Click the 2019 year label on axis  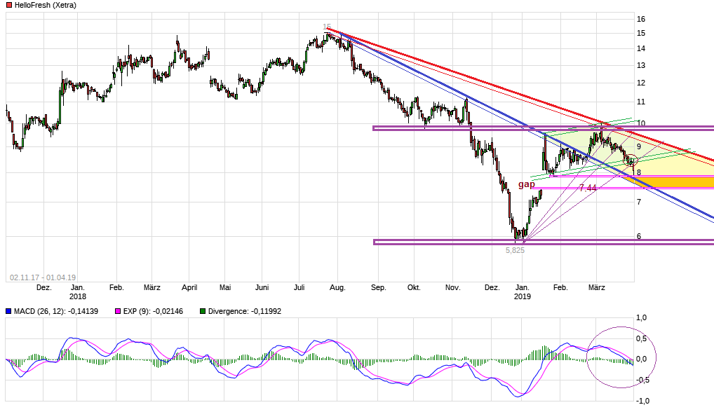523,296
